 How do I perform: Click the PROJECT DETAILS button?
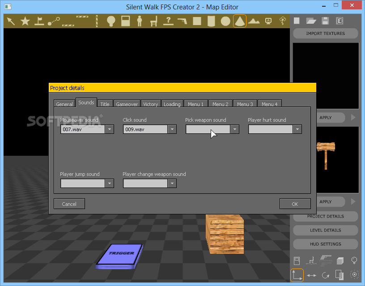pyautogui.click(x=326, y=216)
